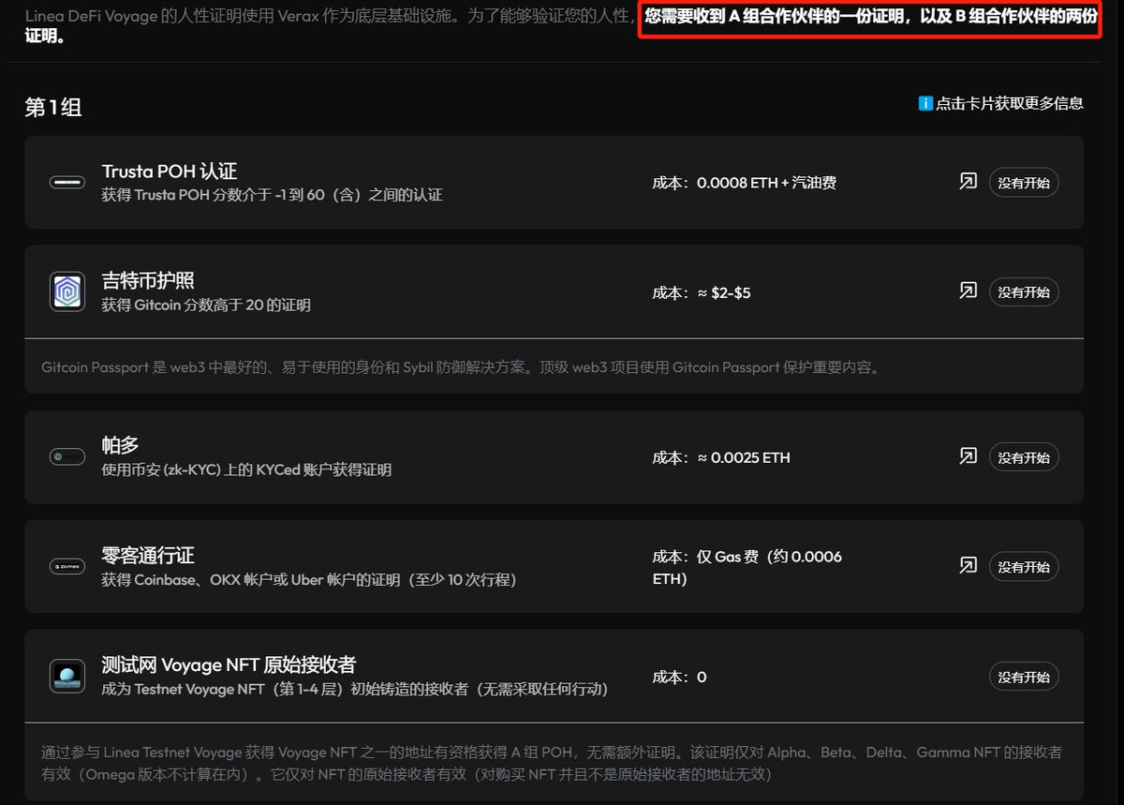Click the 帕多 (PADO) logo icon
1124x805 pixels.
[67, 457]
